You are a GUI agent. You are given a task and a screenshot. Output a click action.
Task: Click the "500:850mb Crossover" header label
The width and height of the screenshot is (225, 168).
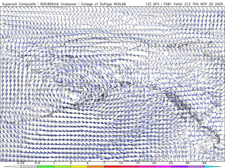point(58,4)
